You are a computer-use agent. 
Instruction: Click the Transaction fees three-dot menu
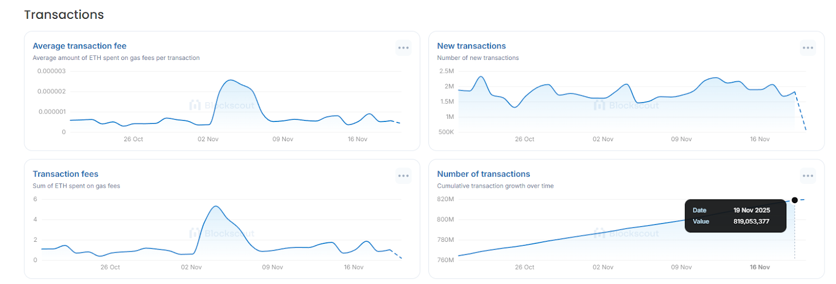click(x=403, y=176)
